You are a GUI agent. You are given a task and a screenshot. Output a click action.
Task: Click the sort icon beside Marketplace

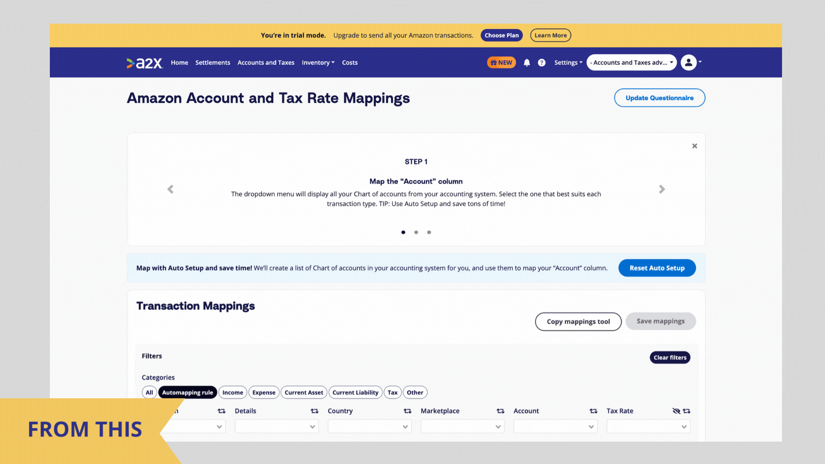(x=501, y=411)
